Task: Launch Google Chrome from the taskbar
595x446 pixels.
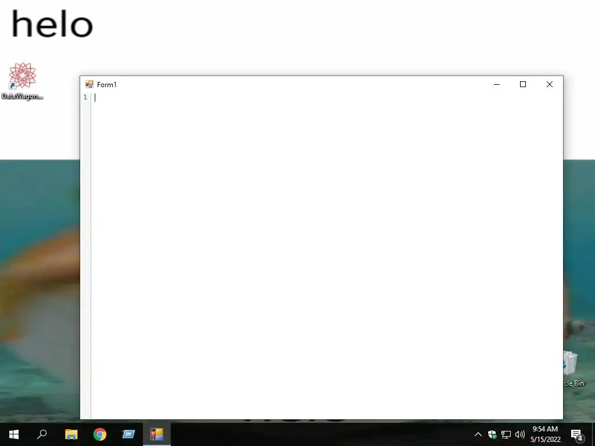Action: 100,434
